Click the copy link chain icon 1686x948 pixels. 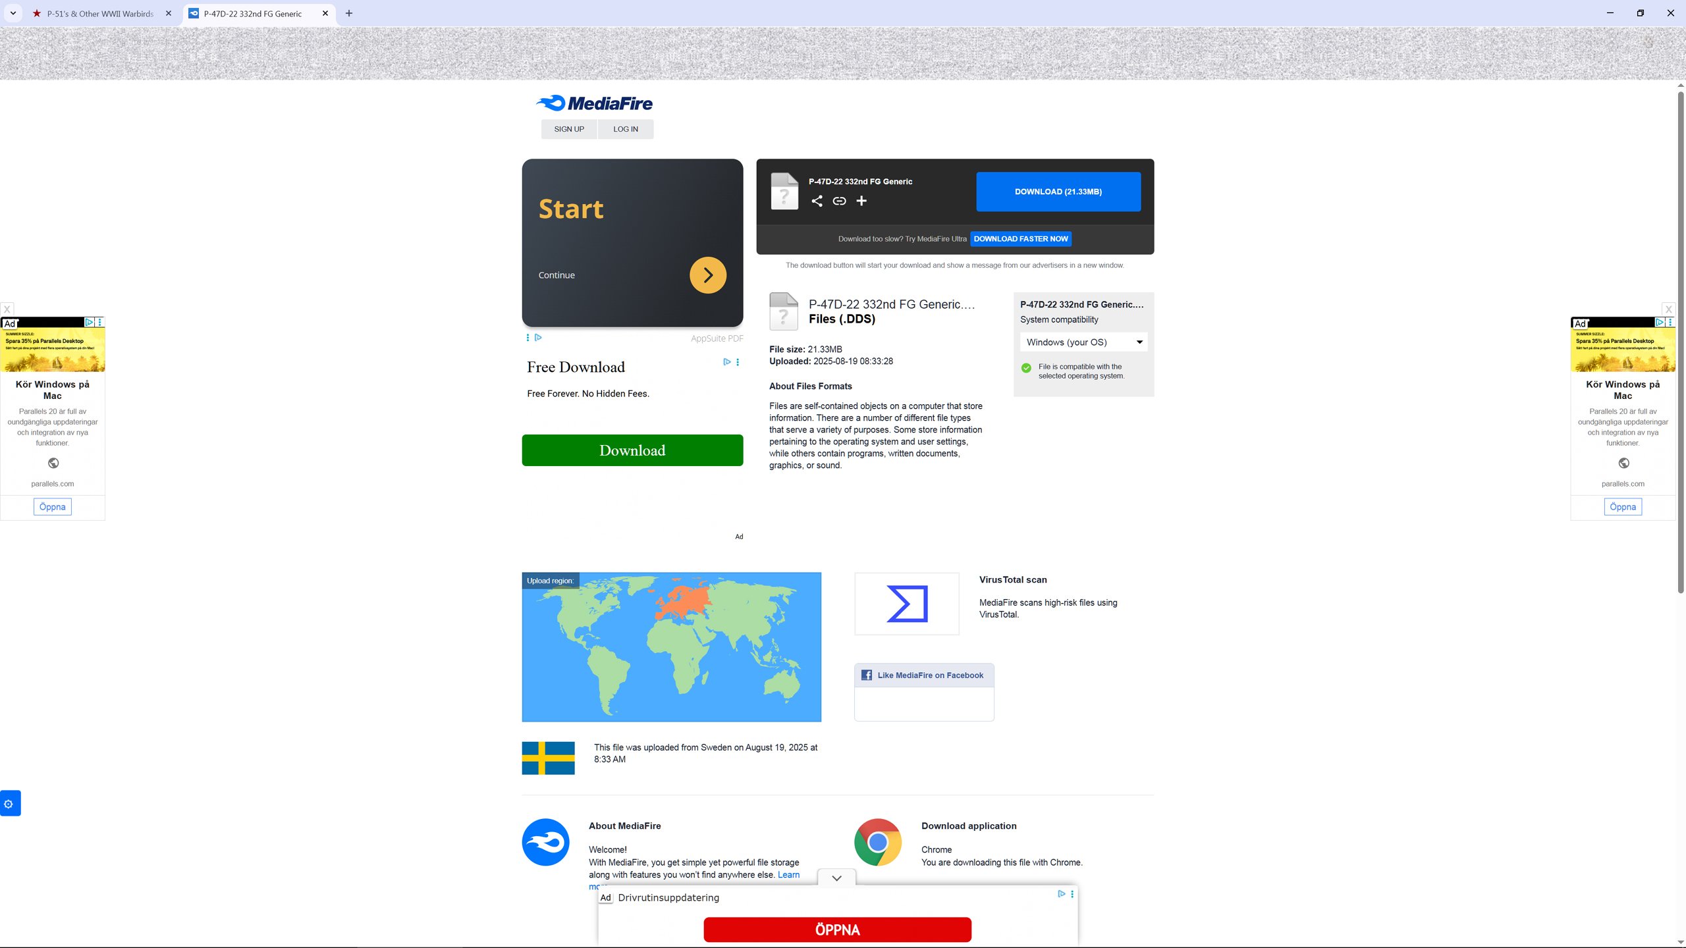point(839,201)
